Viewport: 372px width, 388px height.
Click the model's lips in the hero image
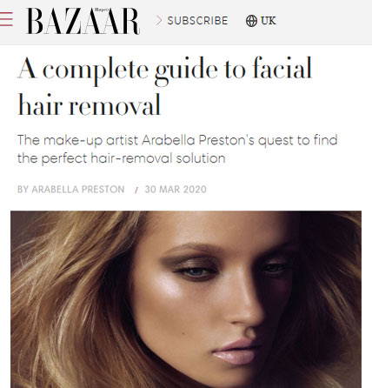pos(236,352)
